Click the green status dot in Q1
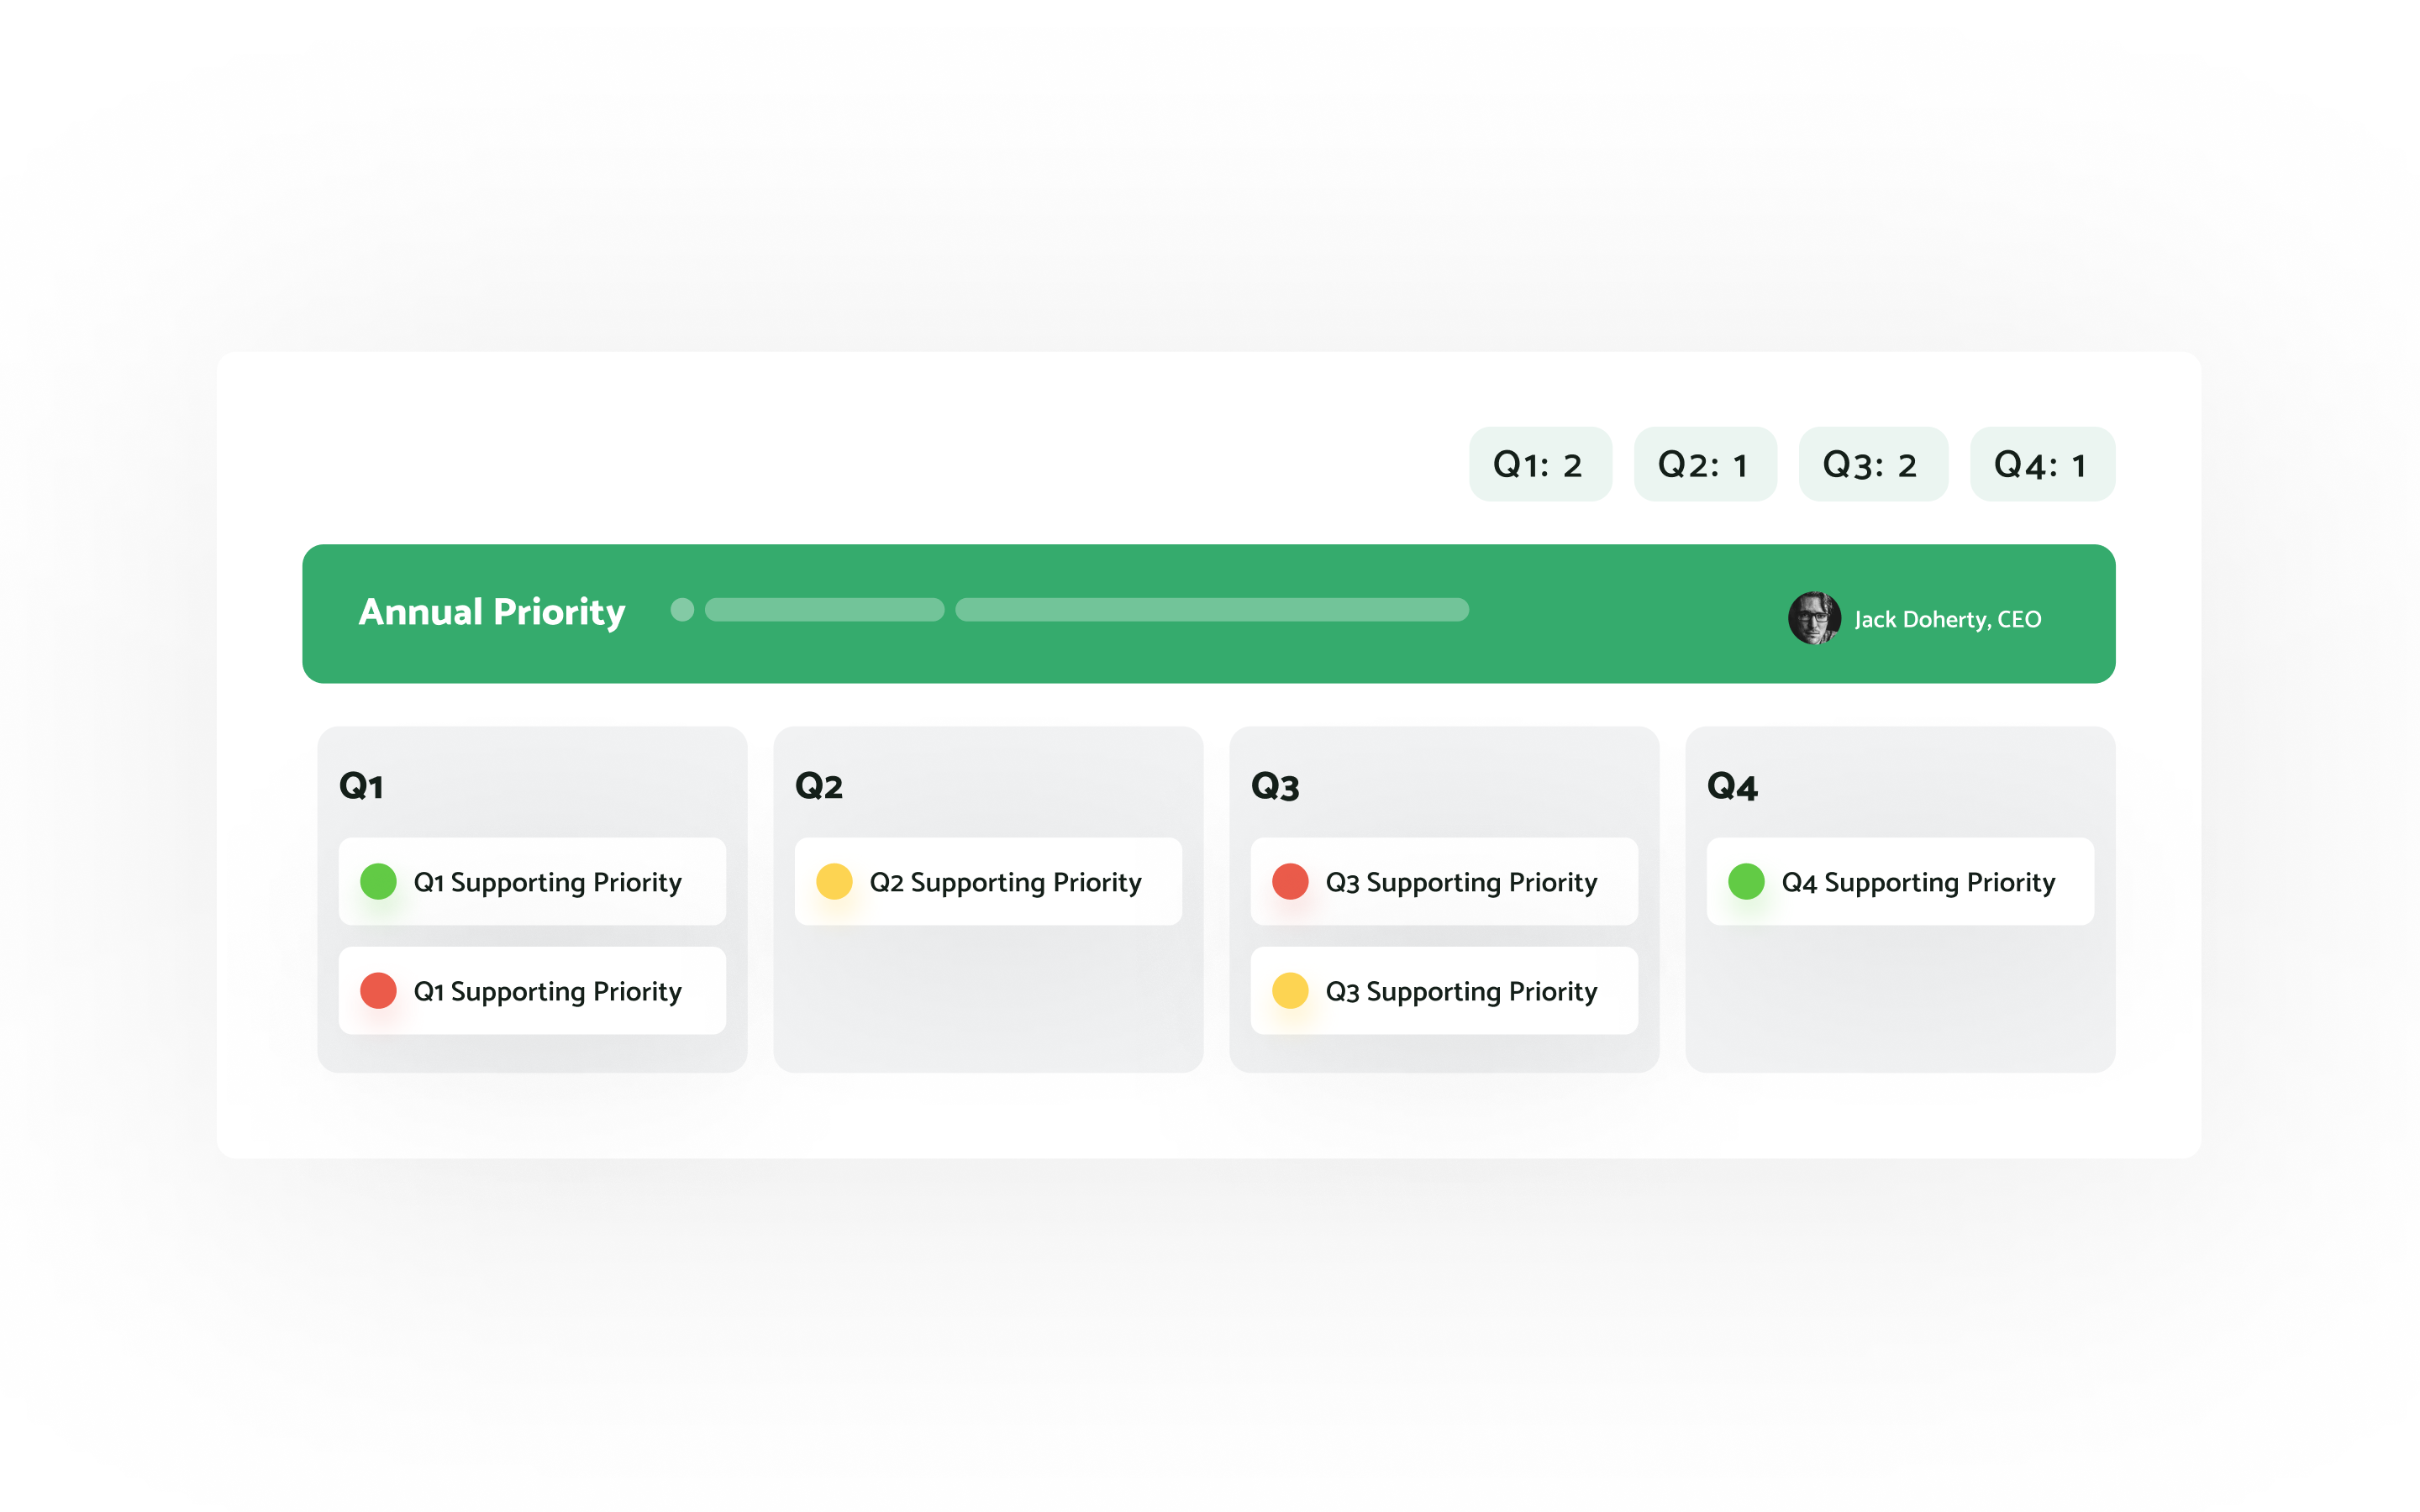This screenshot has width=2420, height=1512. (378, 881)
